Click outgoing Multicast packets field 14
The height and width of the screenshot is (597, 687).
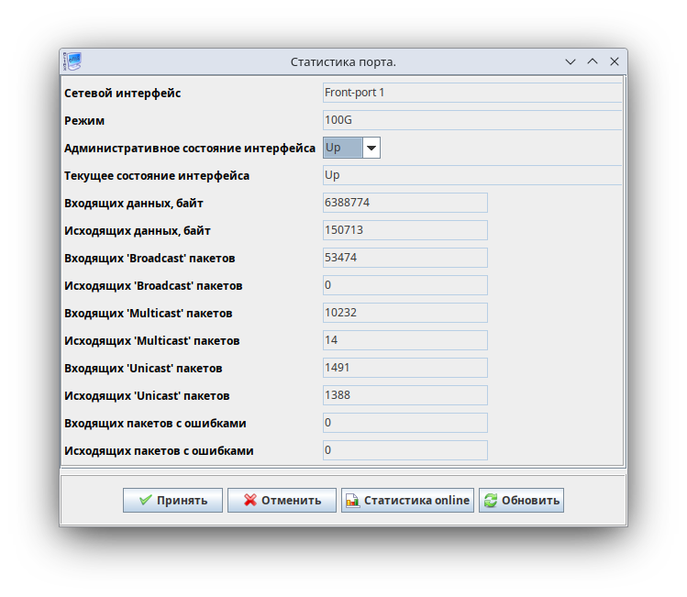[405, 340]
